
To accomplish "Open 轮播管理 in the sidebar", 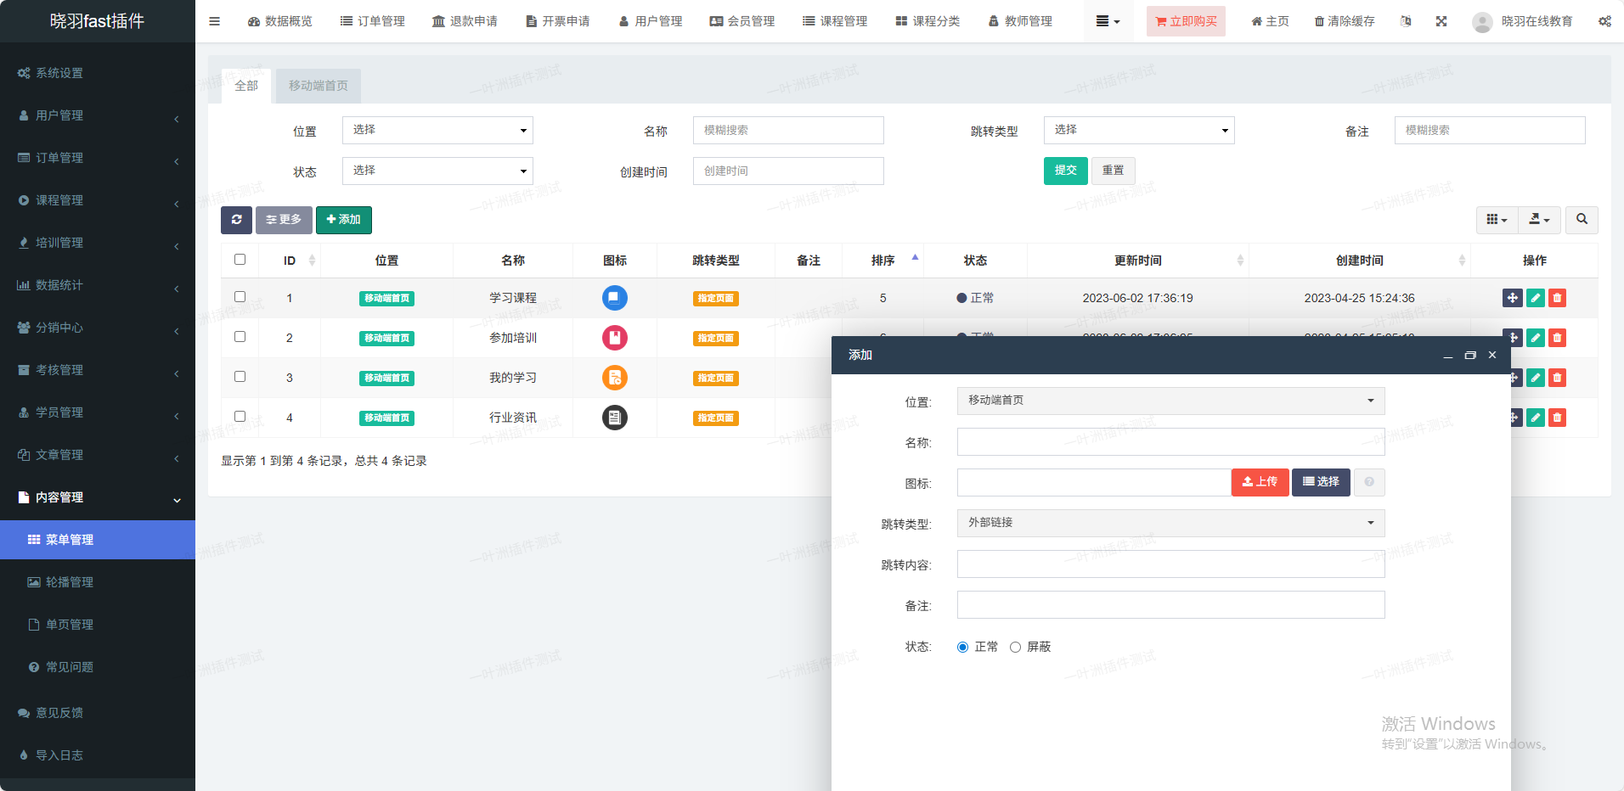I will tap(70, 582).
